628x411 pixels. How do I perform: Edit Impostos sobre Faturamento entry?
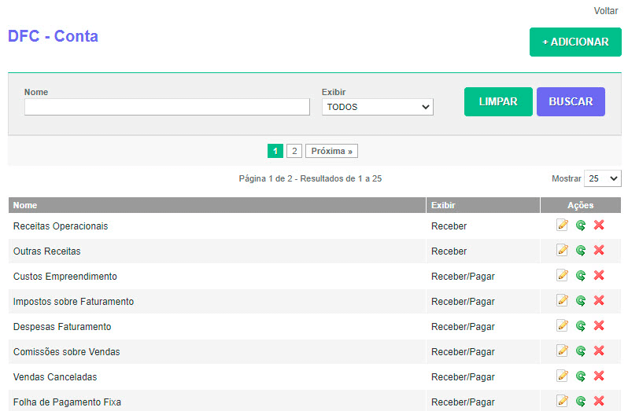562,301
